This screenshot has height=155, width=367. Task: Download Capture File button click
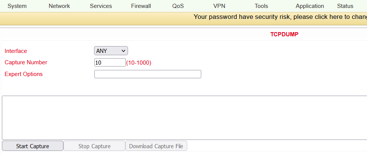click(x=156, y=146)
